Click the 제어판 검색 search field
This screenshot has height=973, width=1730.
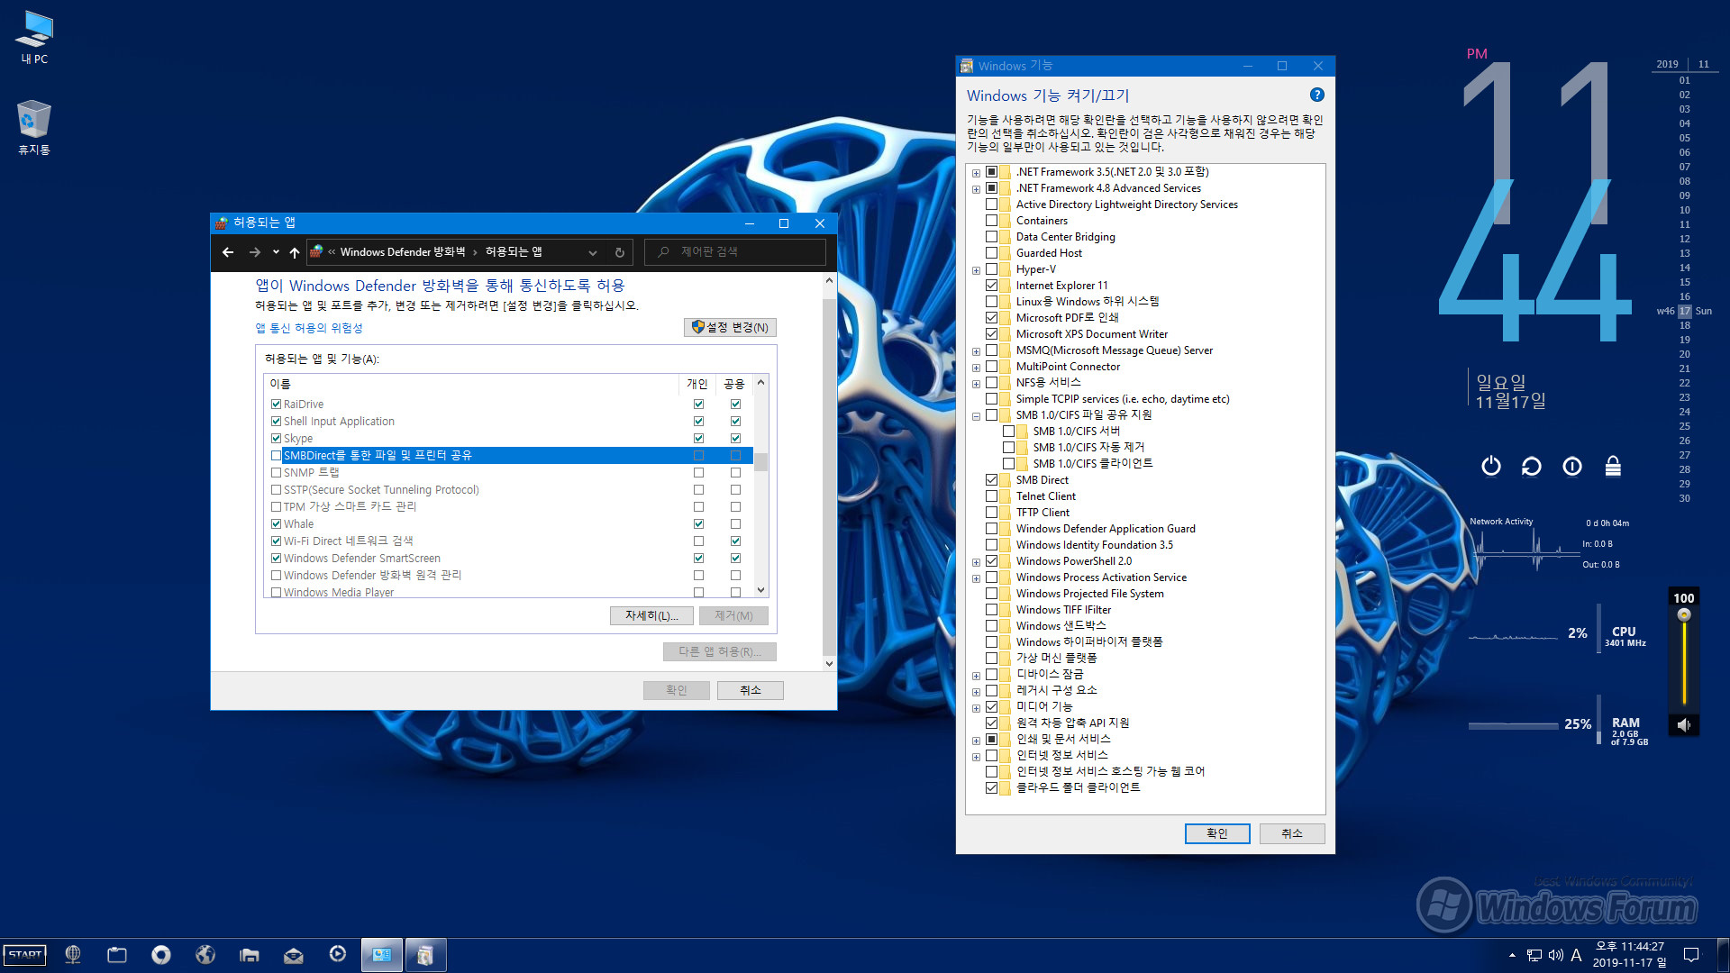click(x=734, y=252)
